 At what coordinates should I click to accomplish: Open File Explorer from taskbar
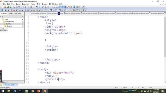tap(9, 91)
